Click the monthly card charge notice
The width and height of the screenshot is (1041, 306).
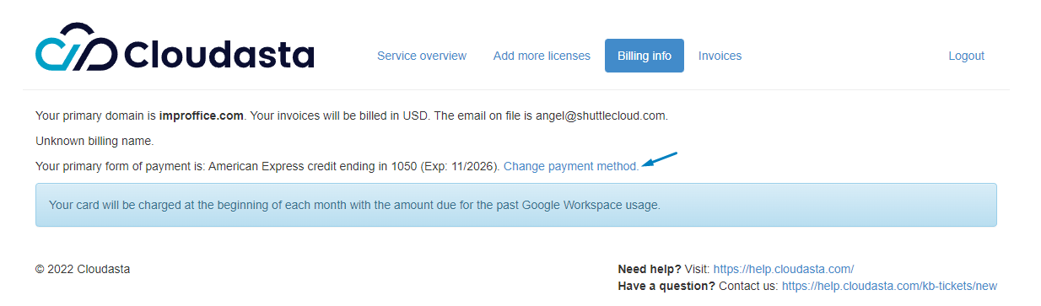pos(516,205)
